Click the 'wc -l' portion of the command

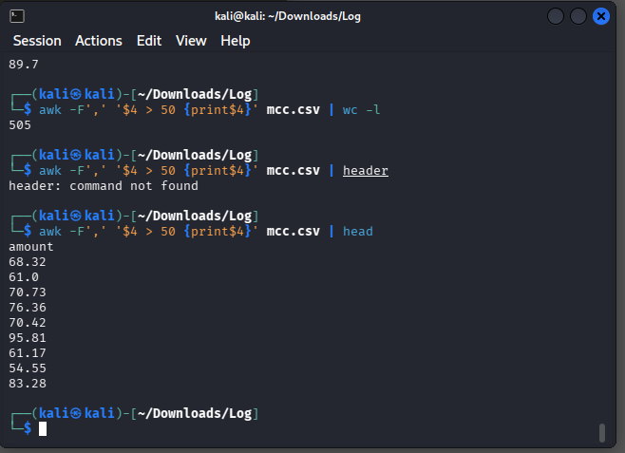tap(361, 109)
